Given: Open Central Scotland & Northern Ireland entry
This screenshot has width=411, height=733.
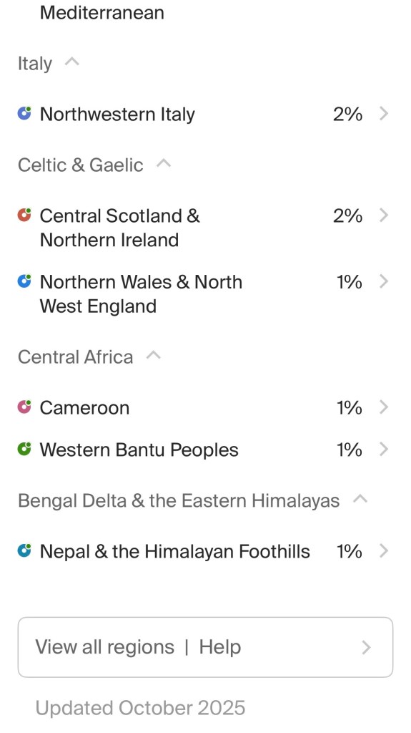Looking at the screenshot, I should click(x=204, y=228).
